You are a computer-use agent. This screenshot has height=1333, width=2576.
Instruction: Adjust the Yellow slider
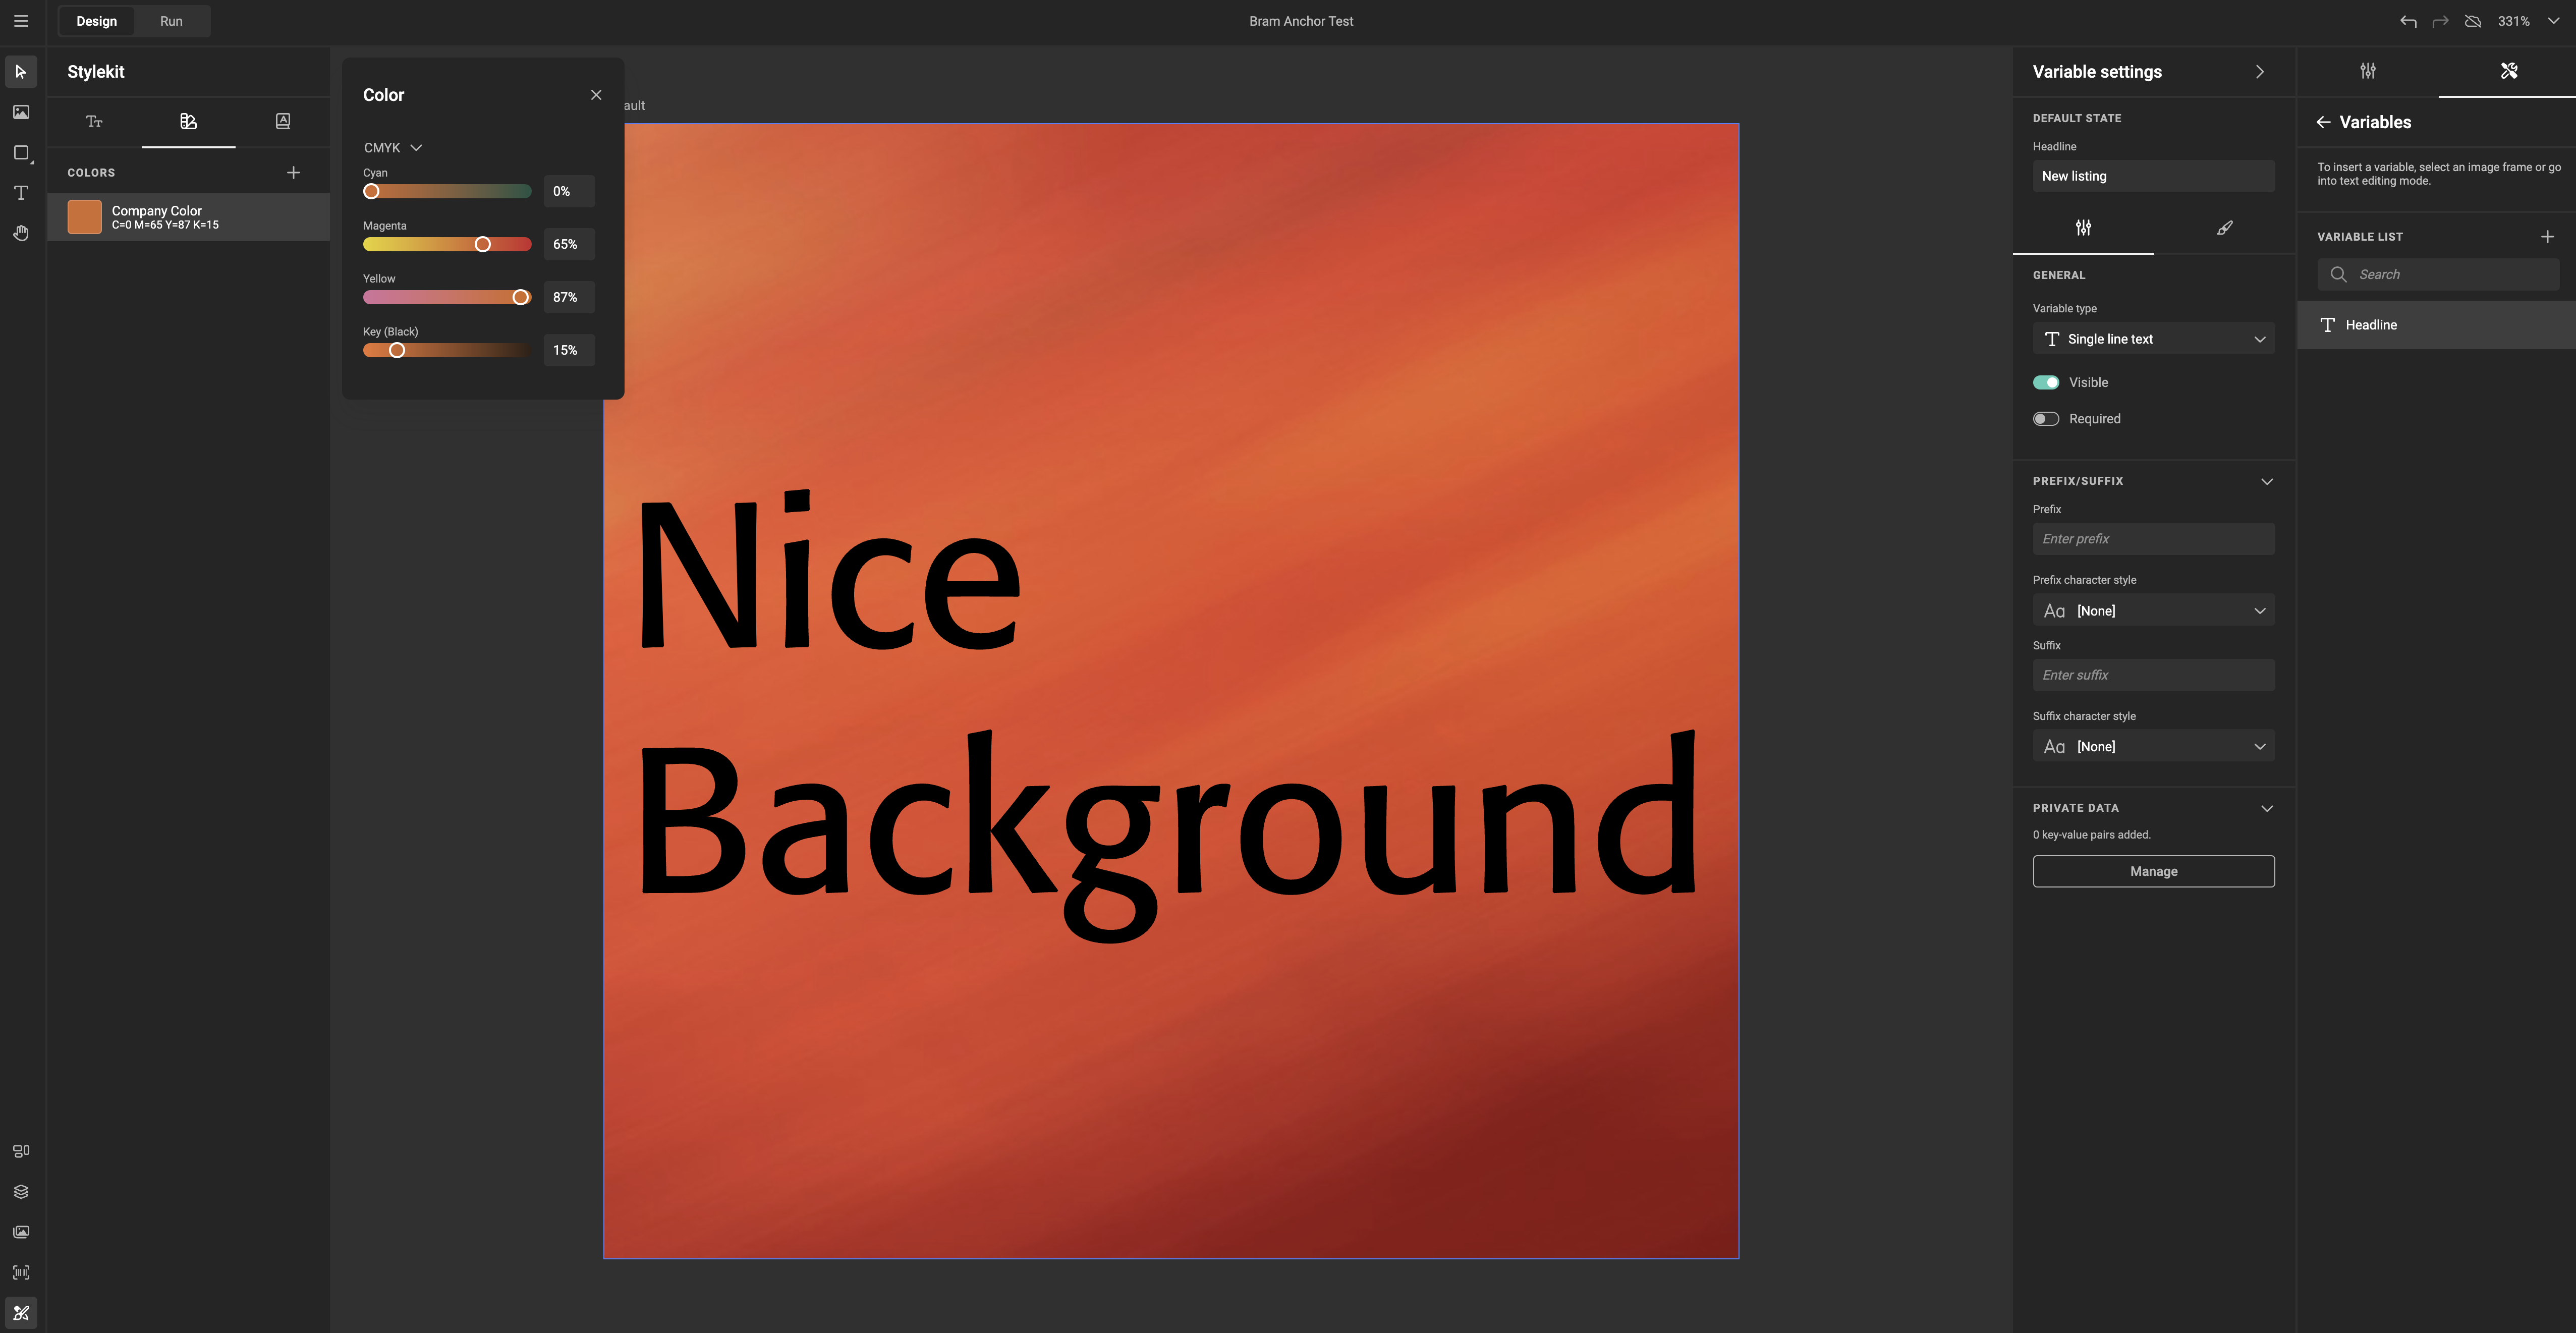point(447,297)
